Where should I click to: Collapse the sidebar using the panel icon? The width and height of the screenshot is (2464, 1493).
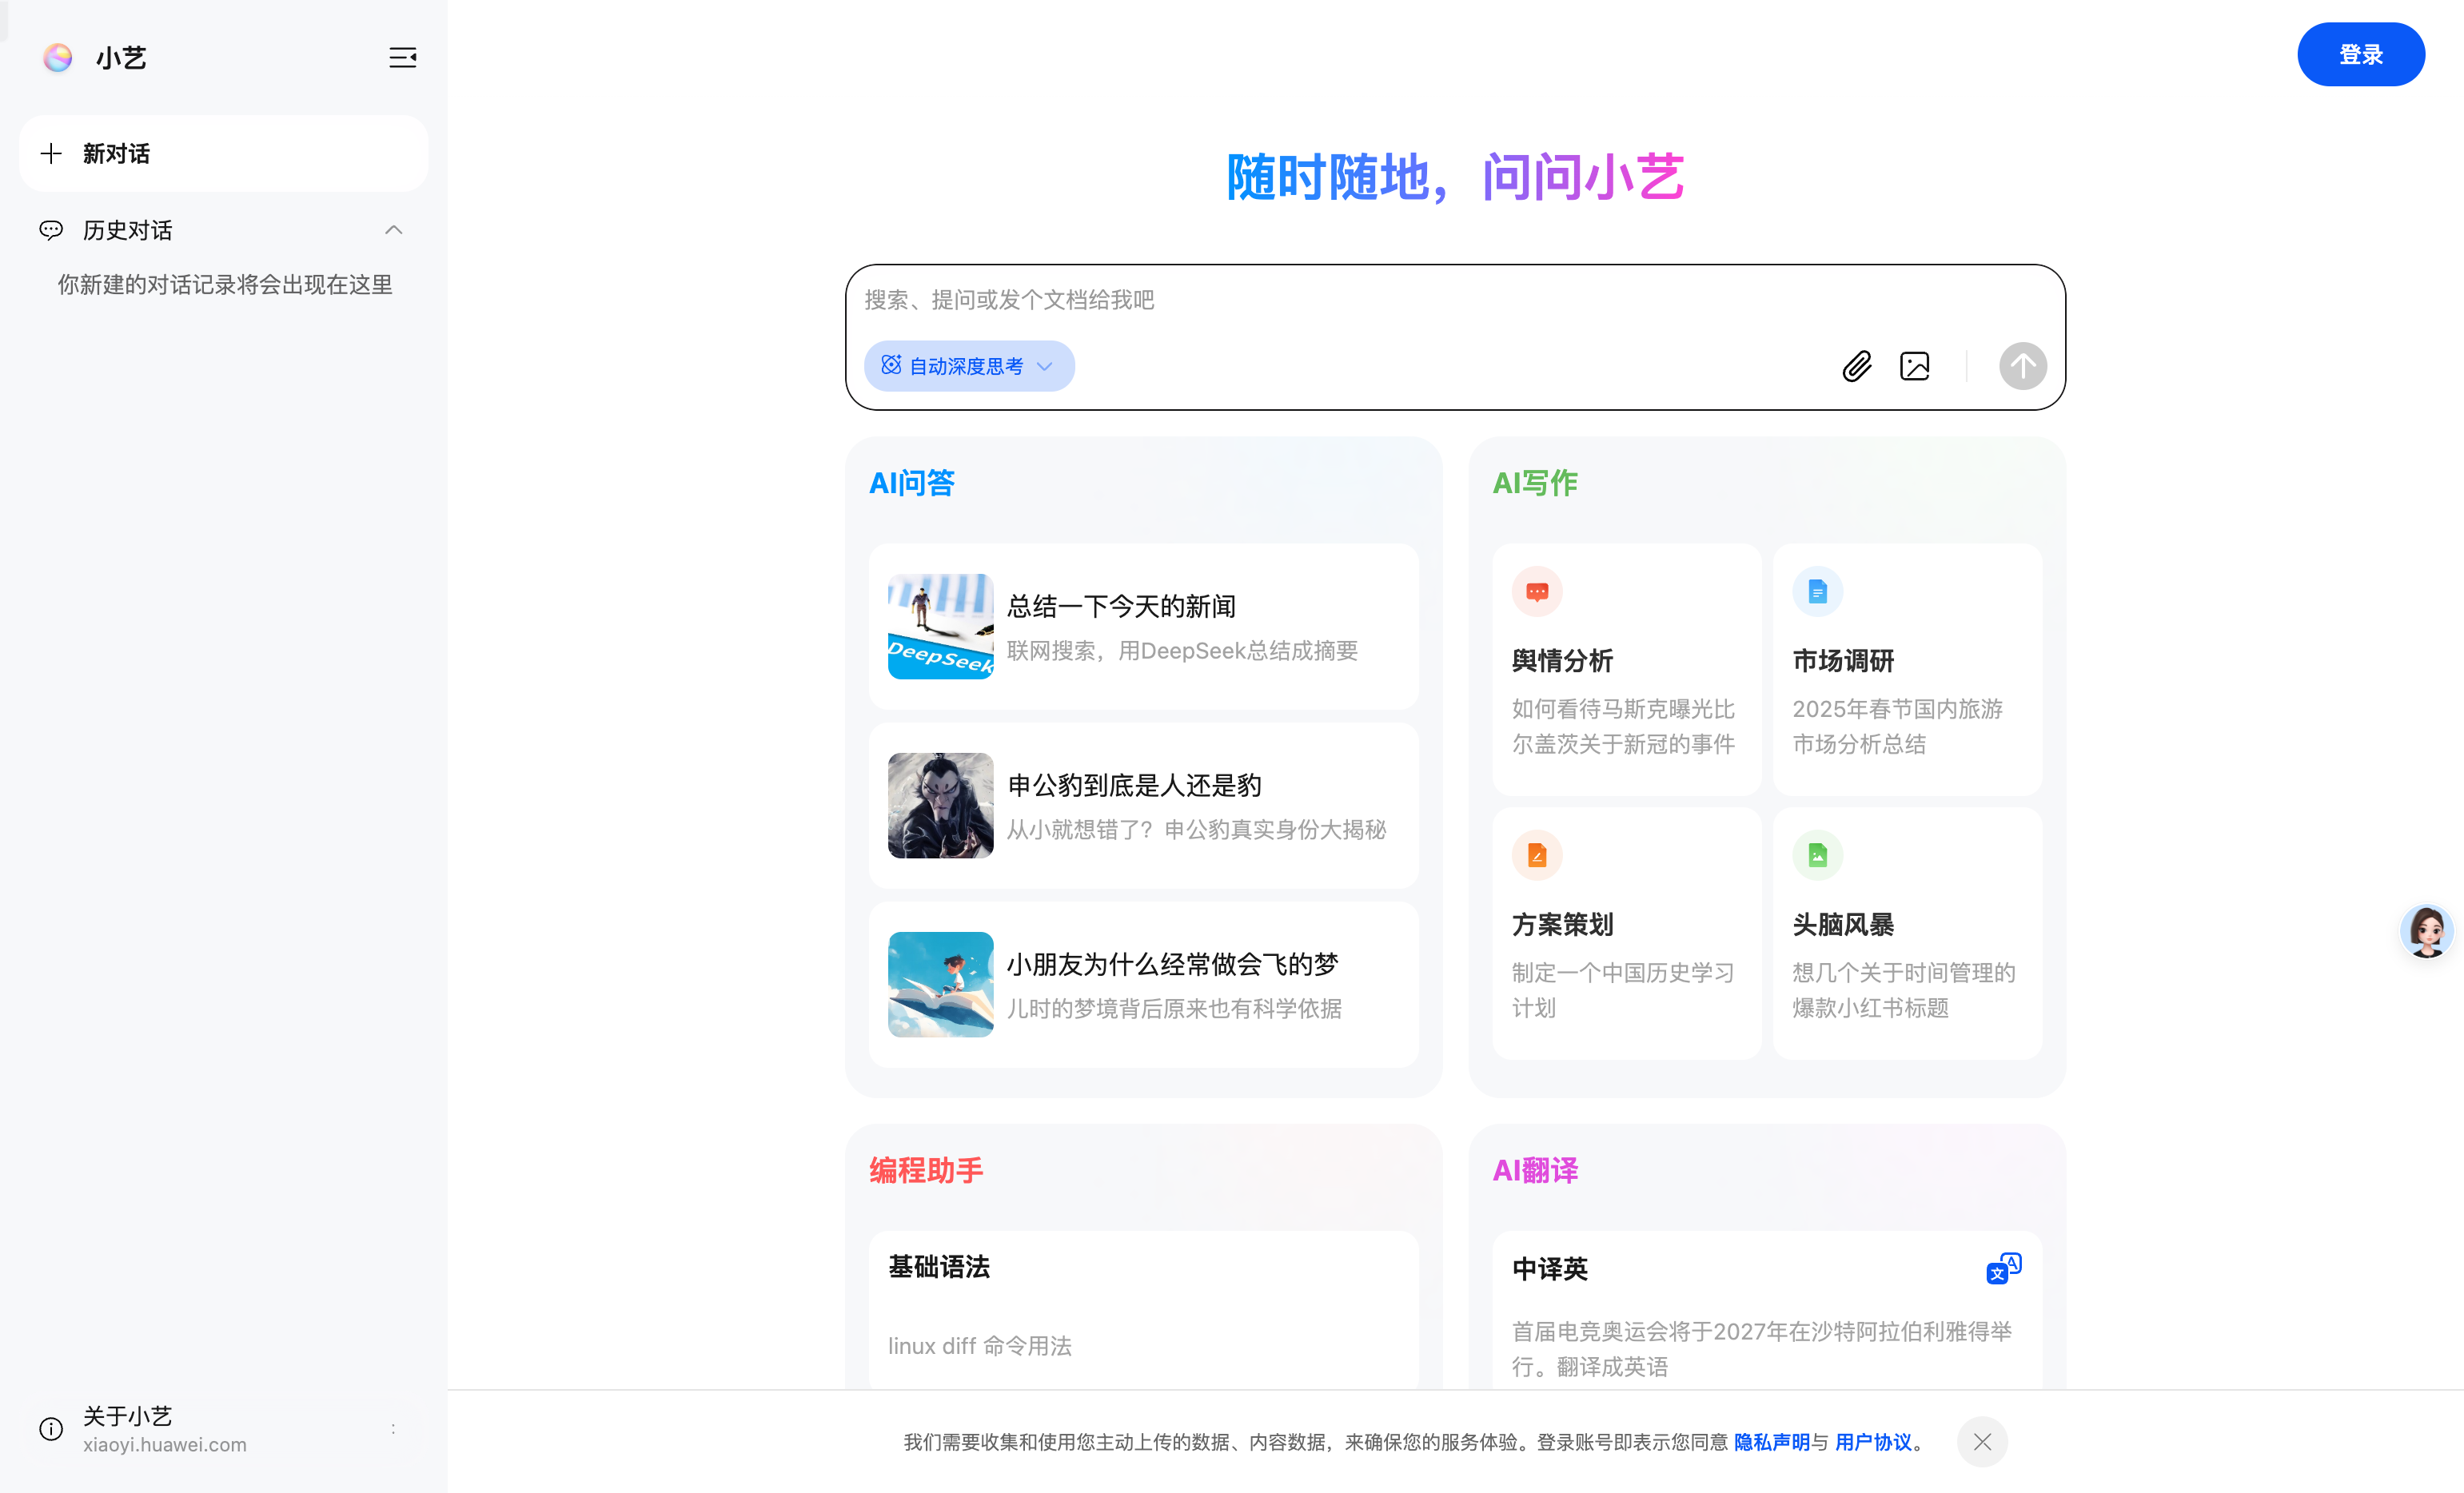[x=402, y=58]
